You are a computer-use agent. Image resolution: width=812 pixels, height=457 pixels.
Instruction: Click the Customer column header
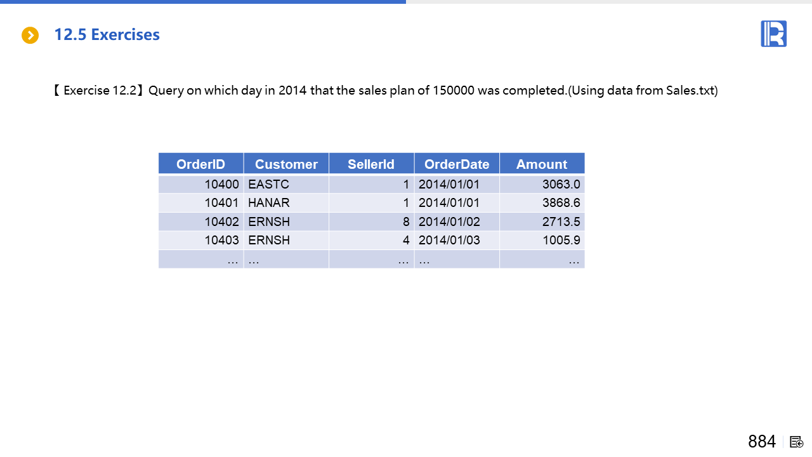286,164
